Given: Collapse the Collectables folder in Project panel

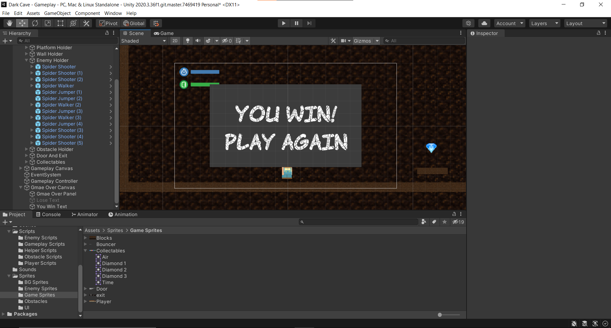Looking at the screenshot, I should pos(85,250).
